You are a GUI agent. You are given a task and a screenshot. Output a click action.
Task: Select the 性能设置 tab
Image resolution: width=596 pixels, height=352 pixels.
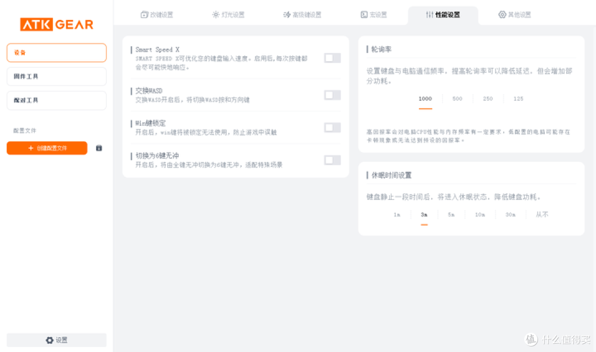coord(443,15)
